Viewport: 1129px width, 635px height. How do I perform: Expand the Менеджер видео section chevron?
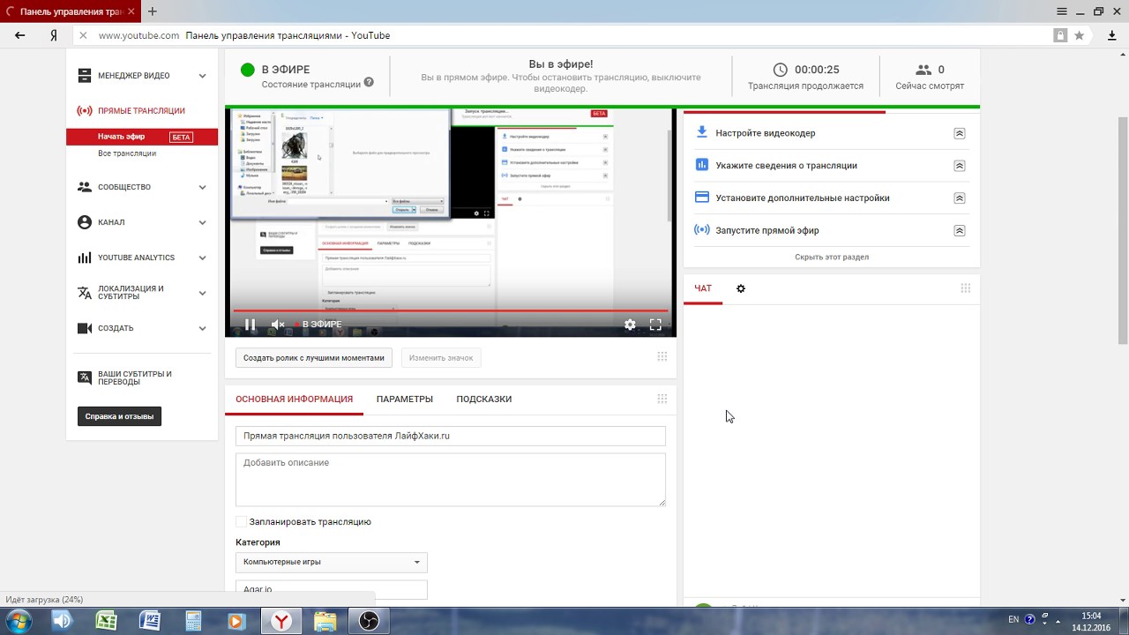[202, 76]
